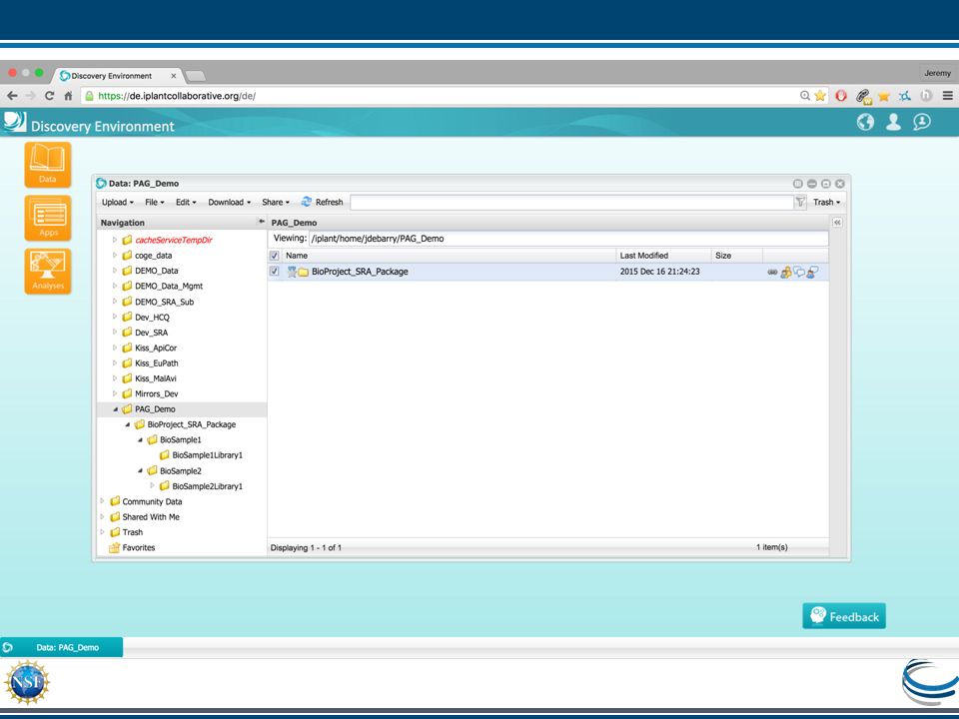The image size is (959, 719).
Task: Click the link icon on BioProject_SRA_Package row
Action: 772,272
